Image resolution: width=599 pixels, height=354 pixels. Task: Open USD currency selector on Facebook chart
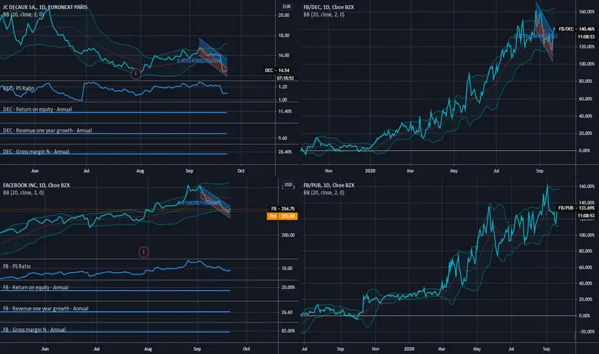point(288,185)
